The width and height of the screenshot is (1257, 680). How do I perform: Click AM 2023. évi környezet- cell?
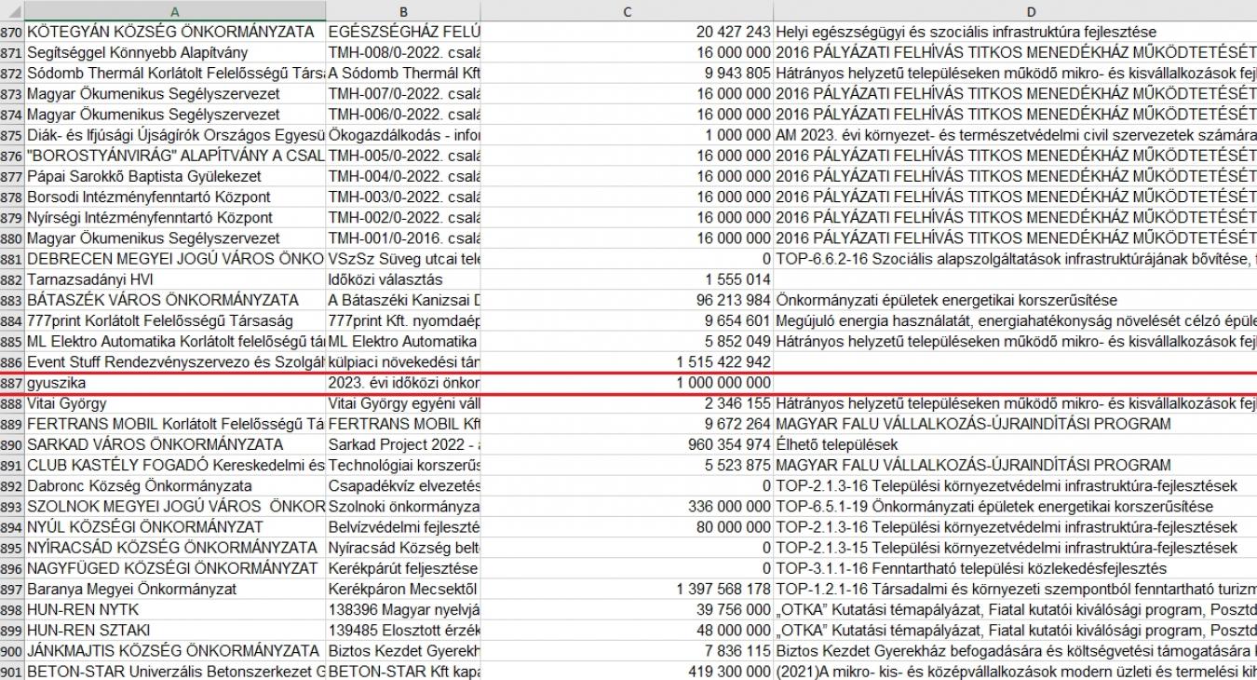click(1015, 135)
